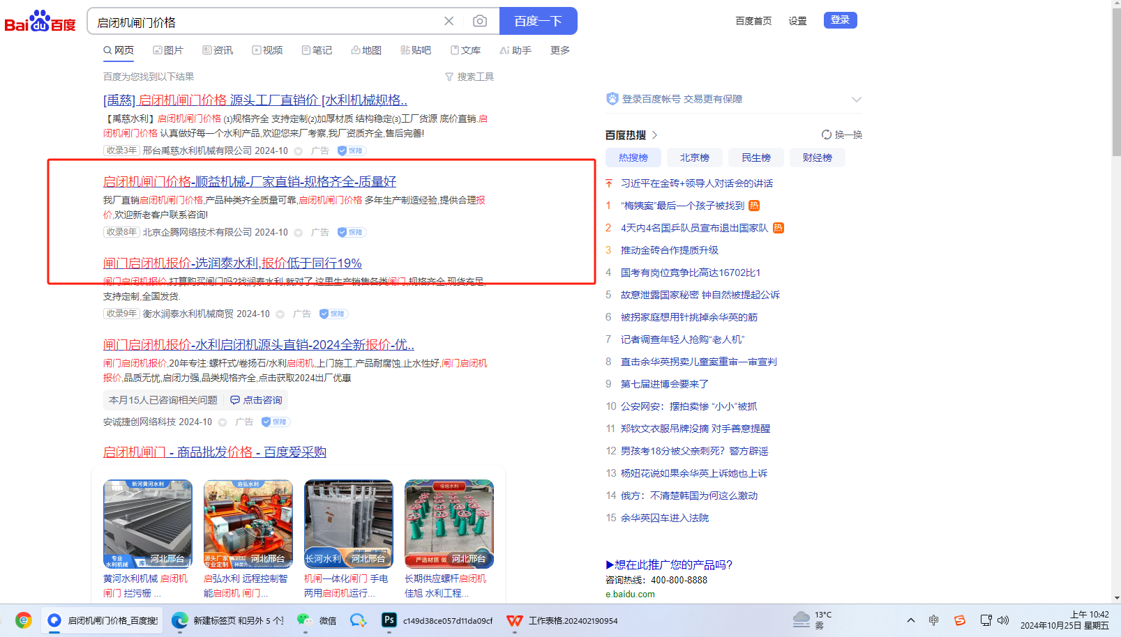Expand the 更多 search categories menu
The image size is (1121, 637).
coord(559,50)
